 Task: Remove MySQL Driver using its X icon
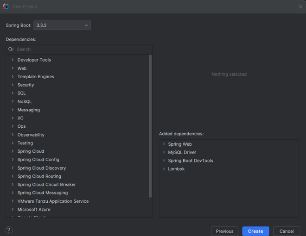pos(164,152)
